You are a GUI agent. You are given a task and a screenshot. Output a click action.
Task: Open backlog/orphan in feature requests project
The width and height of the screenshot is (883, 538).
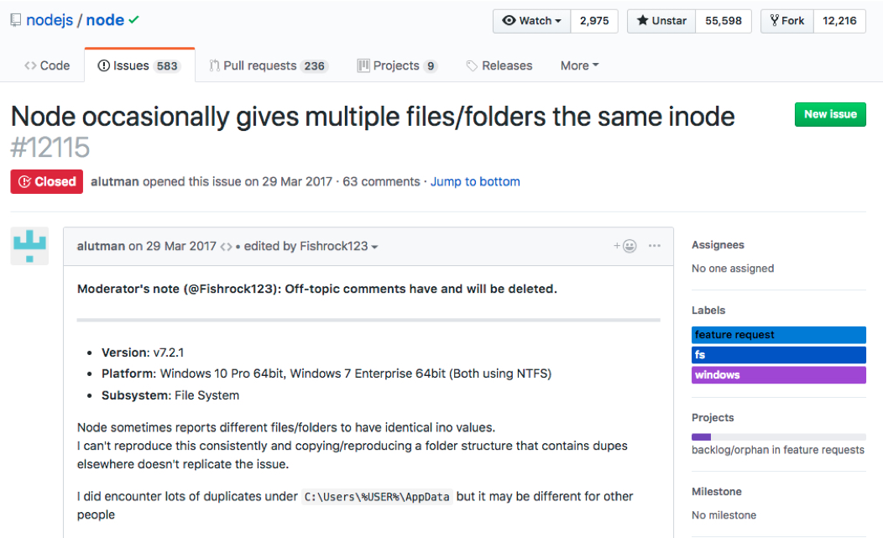778,450
